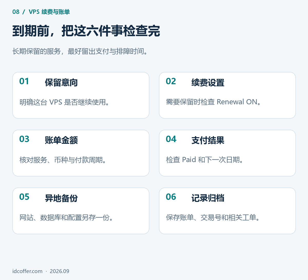Click the card title "异地备份"
This screenshot has height=280, width=308.
point(61,198)
